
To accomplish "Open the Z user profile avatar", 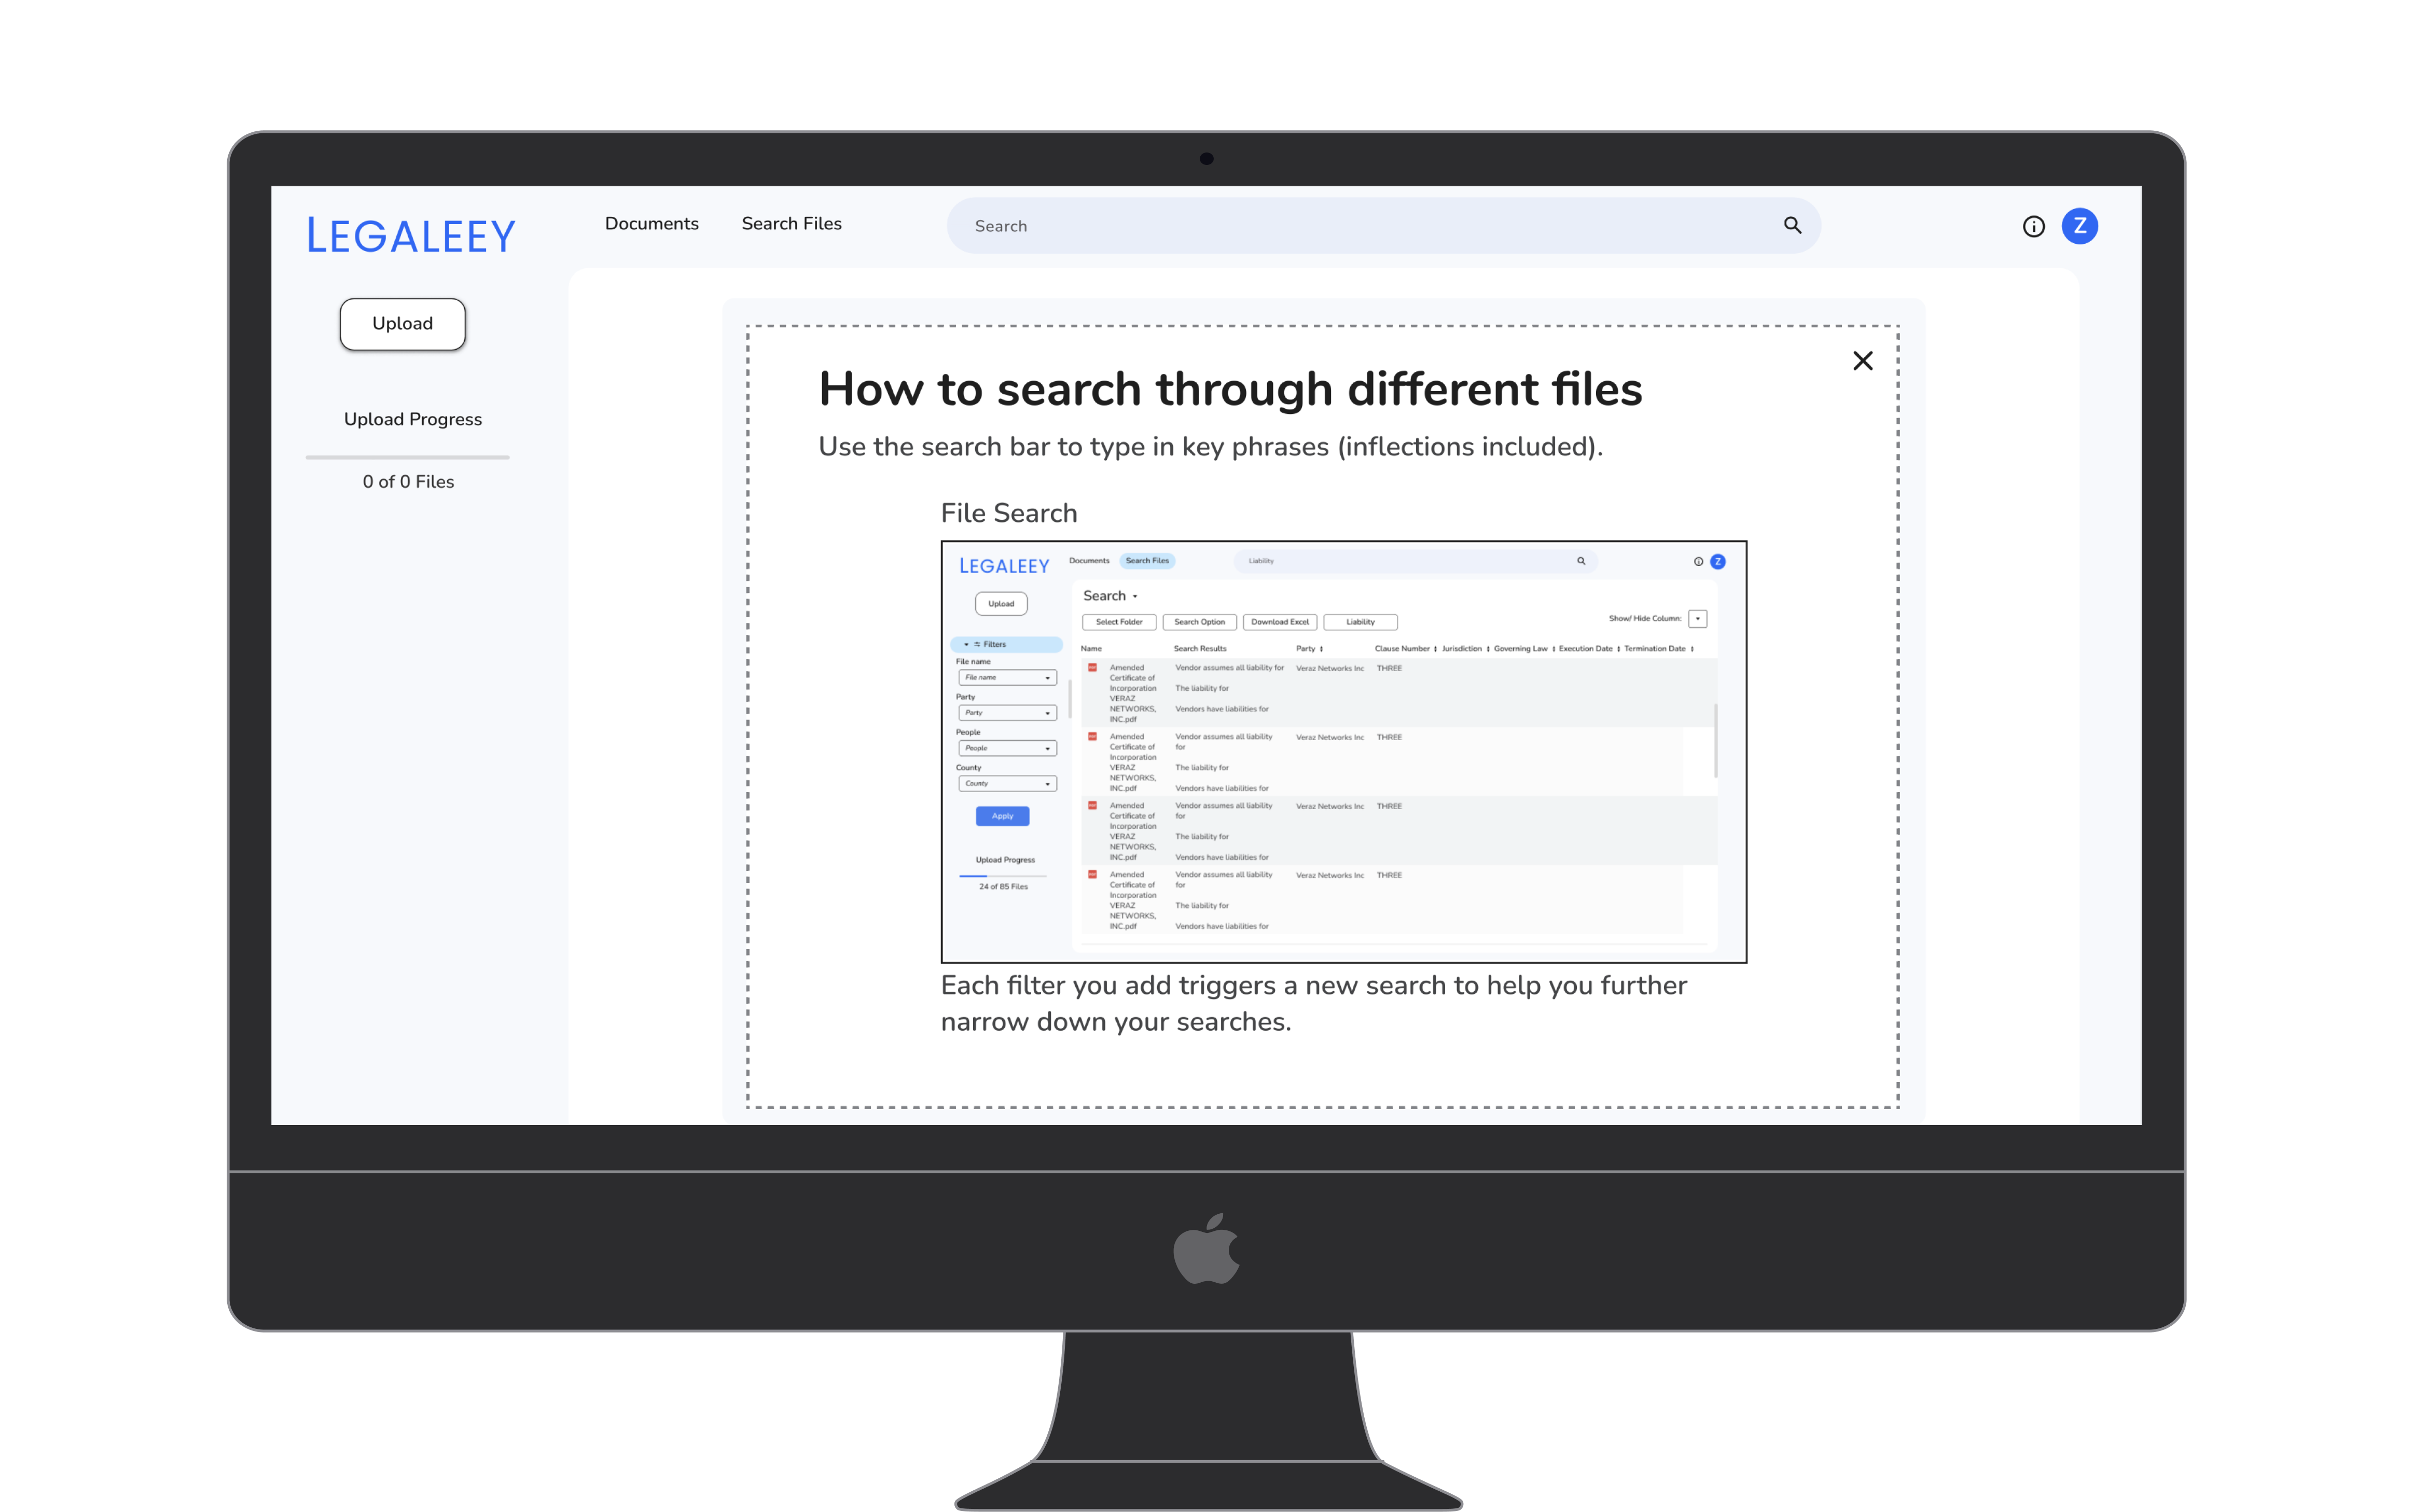I will pyautogui.click(x=2079, y=226).
